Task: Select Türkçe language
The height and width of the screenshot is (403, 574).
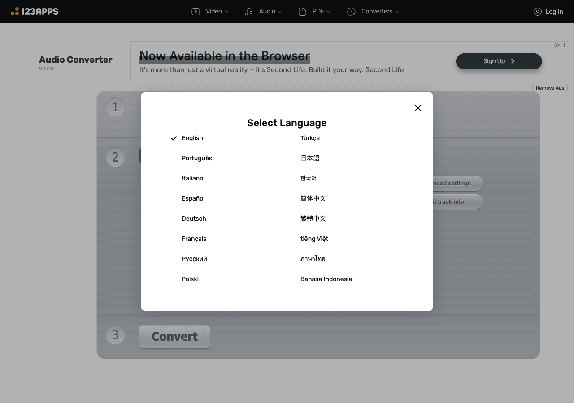Action: (310, 138)
